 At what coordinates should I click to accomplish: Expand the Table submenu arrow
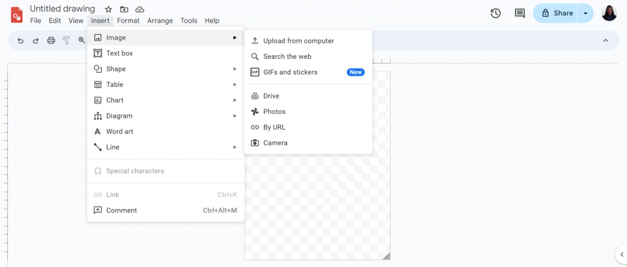235,84
